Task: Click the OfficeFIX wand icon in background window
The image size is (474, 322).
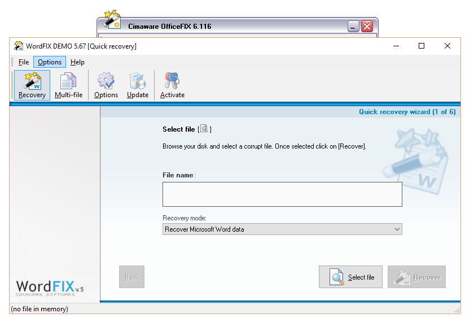Action: point(112,19)
